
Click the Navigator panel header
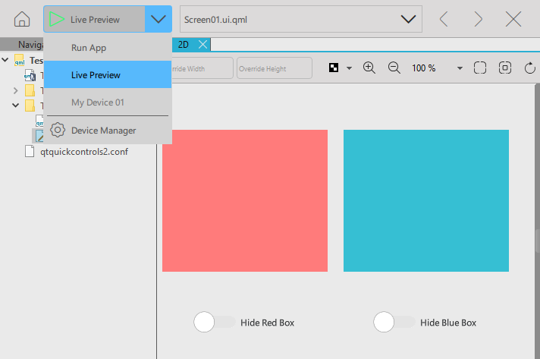[x=22, y=45]
